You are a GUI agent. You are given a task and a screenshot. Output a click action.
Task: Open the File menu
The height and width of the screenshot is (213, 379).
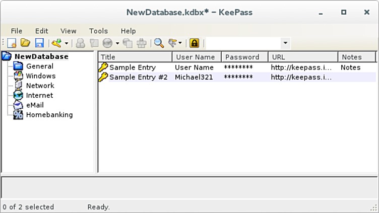[x=17, y=31]
